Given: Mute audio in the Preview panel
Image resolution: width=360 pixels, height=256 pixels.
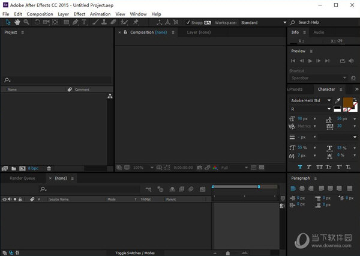Looking at the screenshot, I should (351, 61).
